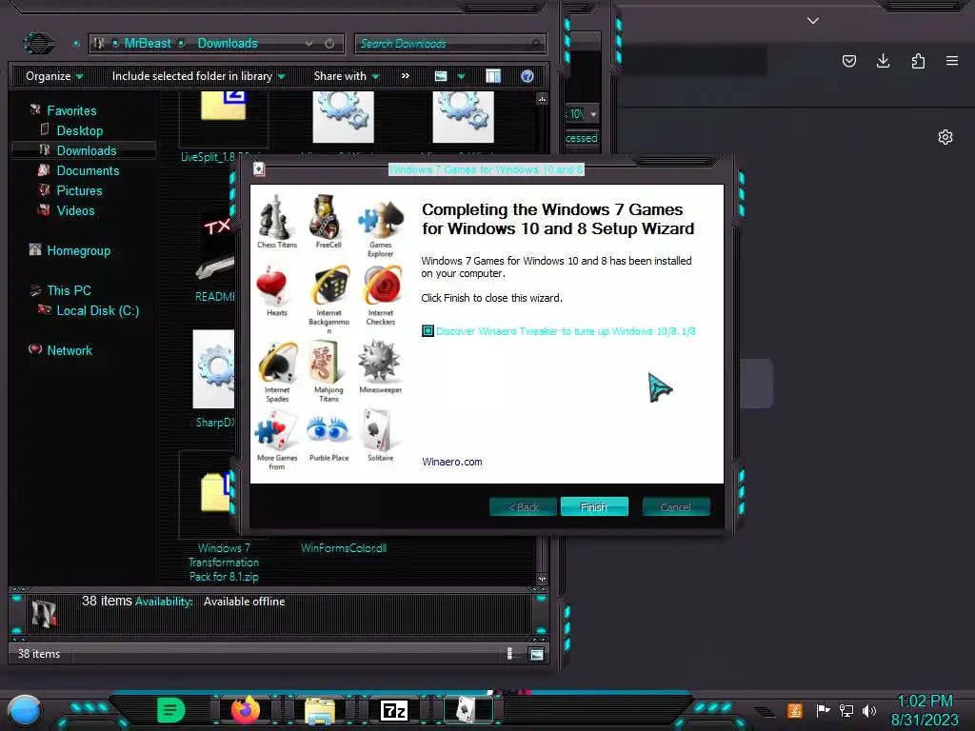975x731 pixels.
Task: Click the Chess Titans icon in wizard
Action: tap(277, 216)
